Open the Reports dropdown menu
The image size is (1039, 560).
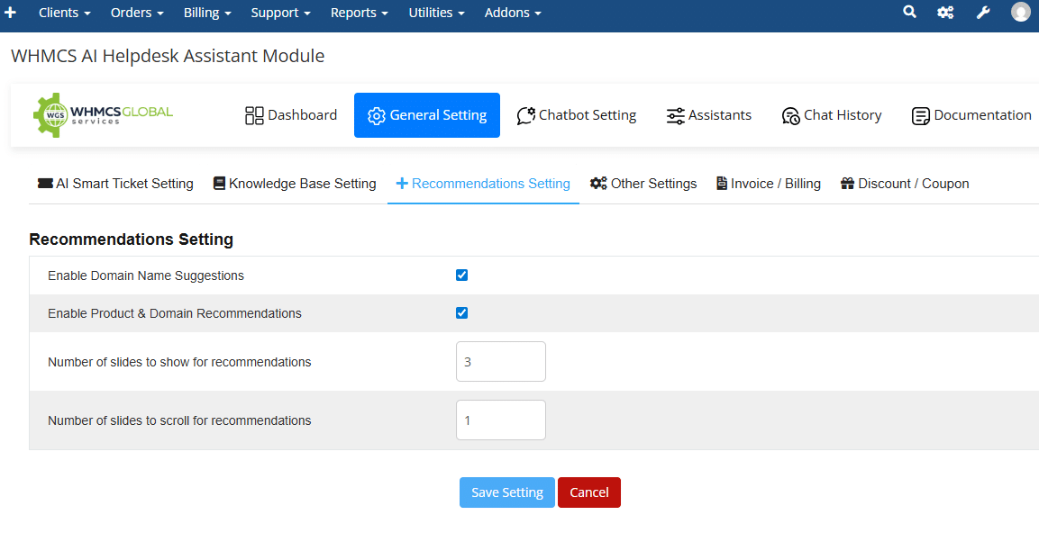pyautogui.click(x=359, y=13)
